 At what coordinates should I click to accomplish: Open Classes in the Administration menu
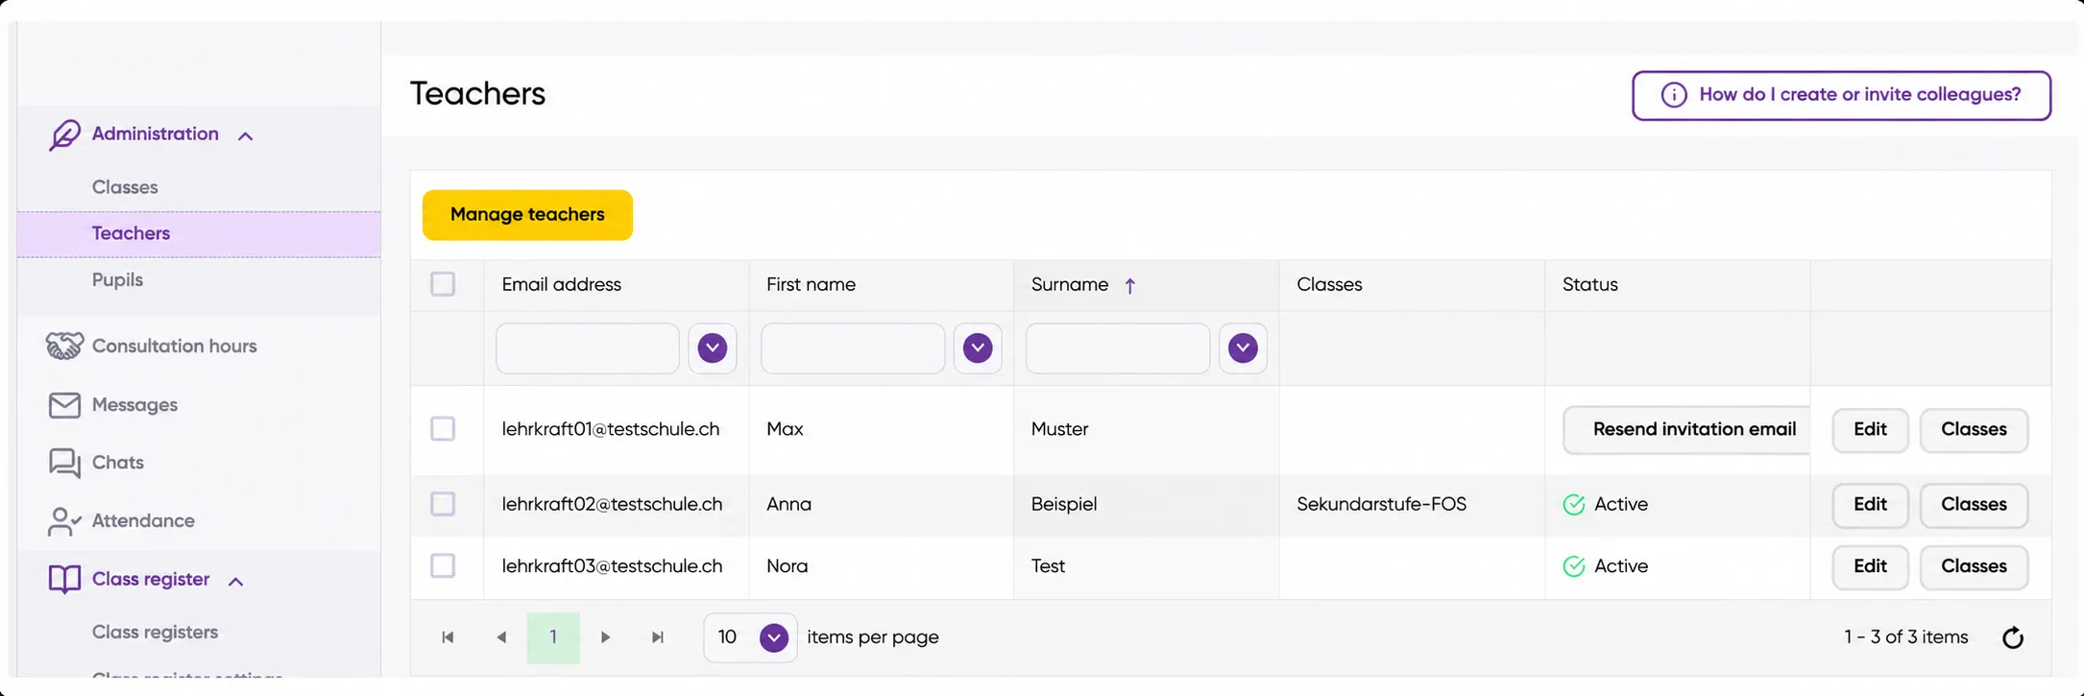point(125,187)
